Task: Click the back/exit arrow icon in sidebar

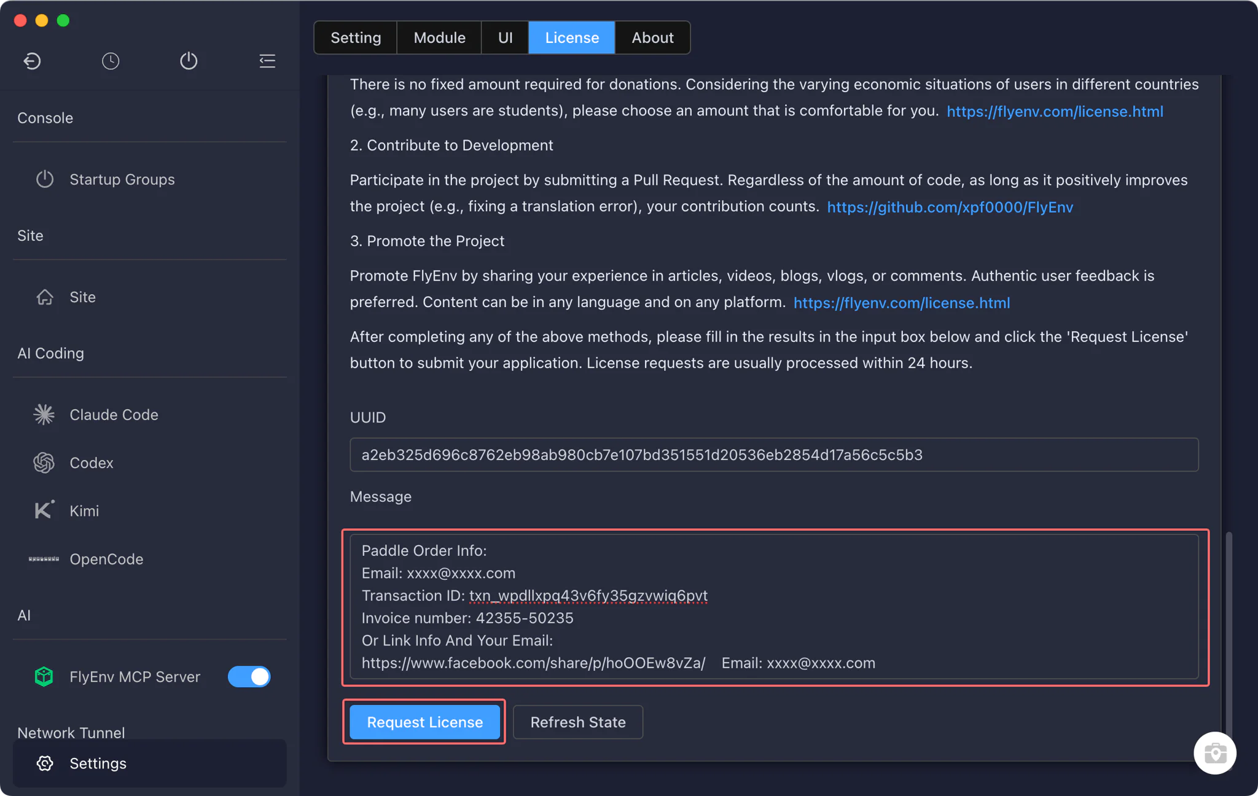Action: click(x=32, y=61)
